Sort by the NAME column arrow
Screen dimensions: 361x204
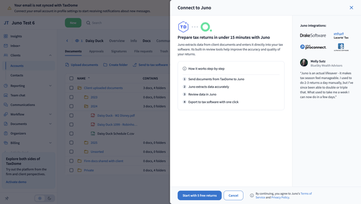pos(89,78)
